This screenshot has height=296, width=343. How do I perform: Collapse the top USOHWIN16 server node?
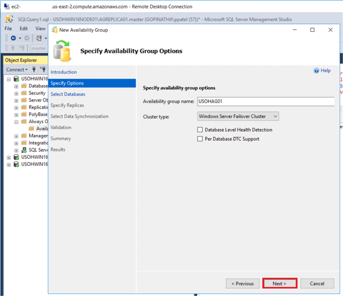tap(9, 79)
